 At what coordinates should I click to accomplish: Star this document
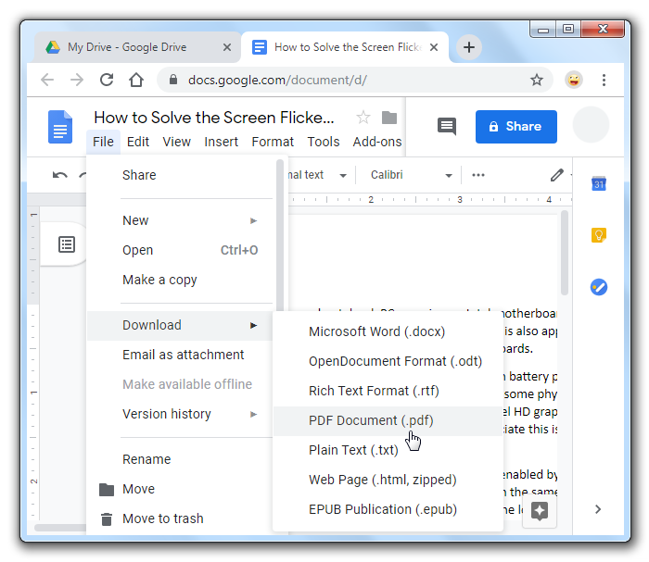click(363, 118)
